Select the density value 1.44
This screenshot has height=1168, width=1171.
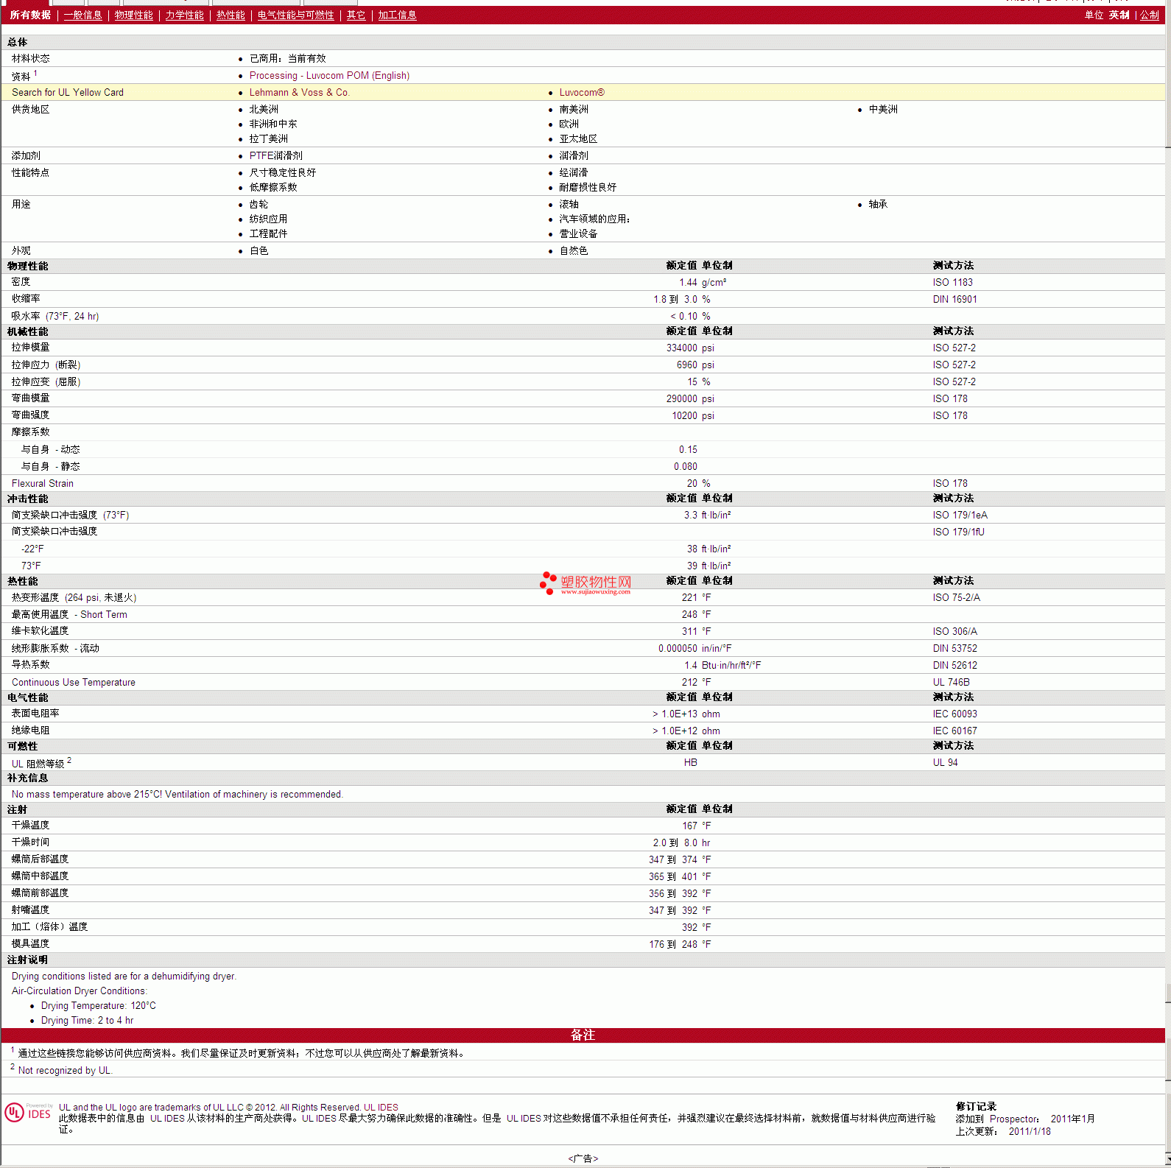[688, 283]
